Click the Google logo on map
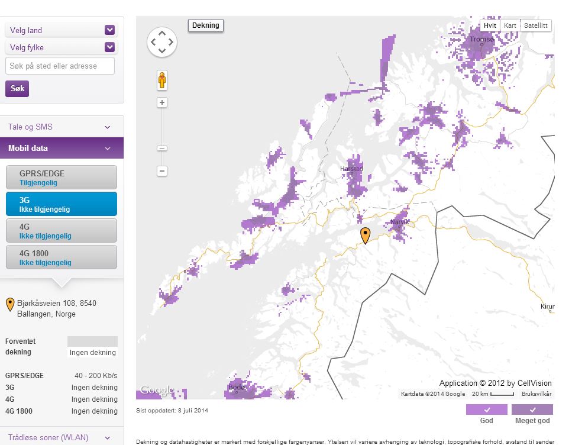 [x=157, y=390]
